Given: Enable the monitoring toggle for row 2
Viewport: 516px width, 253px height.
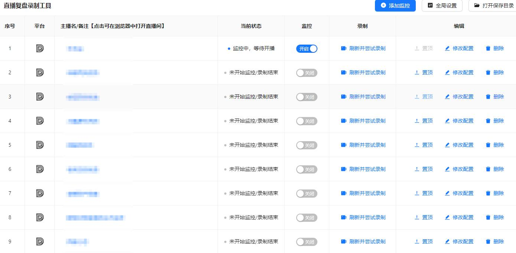Looking at the screenshot, I should click(307, 73).
